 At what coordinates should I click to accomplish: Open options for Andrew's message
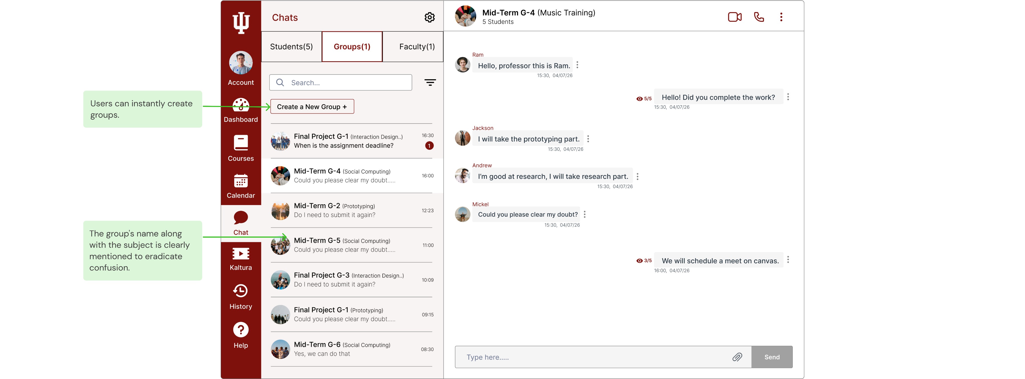point(637,176)
